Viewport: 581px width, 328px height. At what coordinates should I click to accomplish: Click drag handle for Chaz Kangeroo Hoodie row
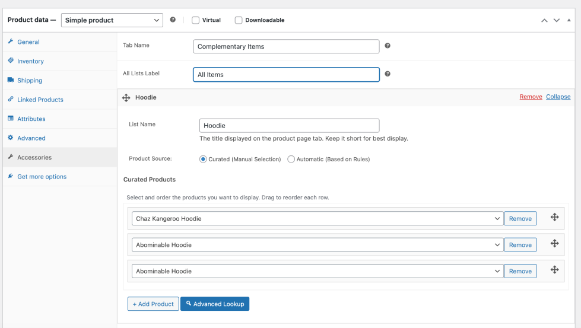pyautogui.click(x=554, y=218)
